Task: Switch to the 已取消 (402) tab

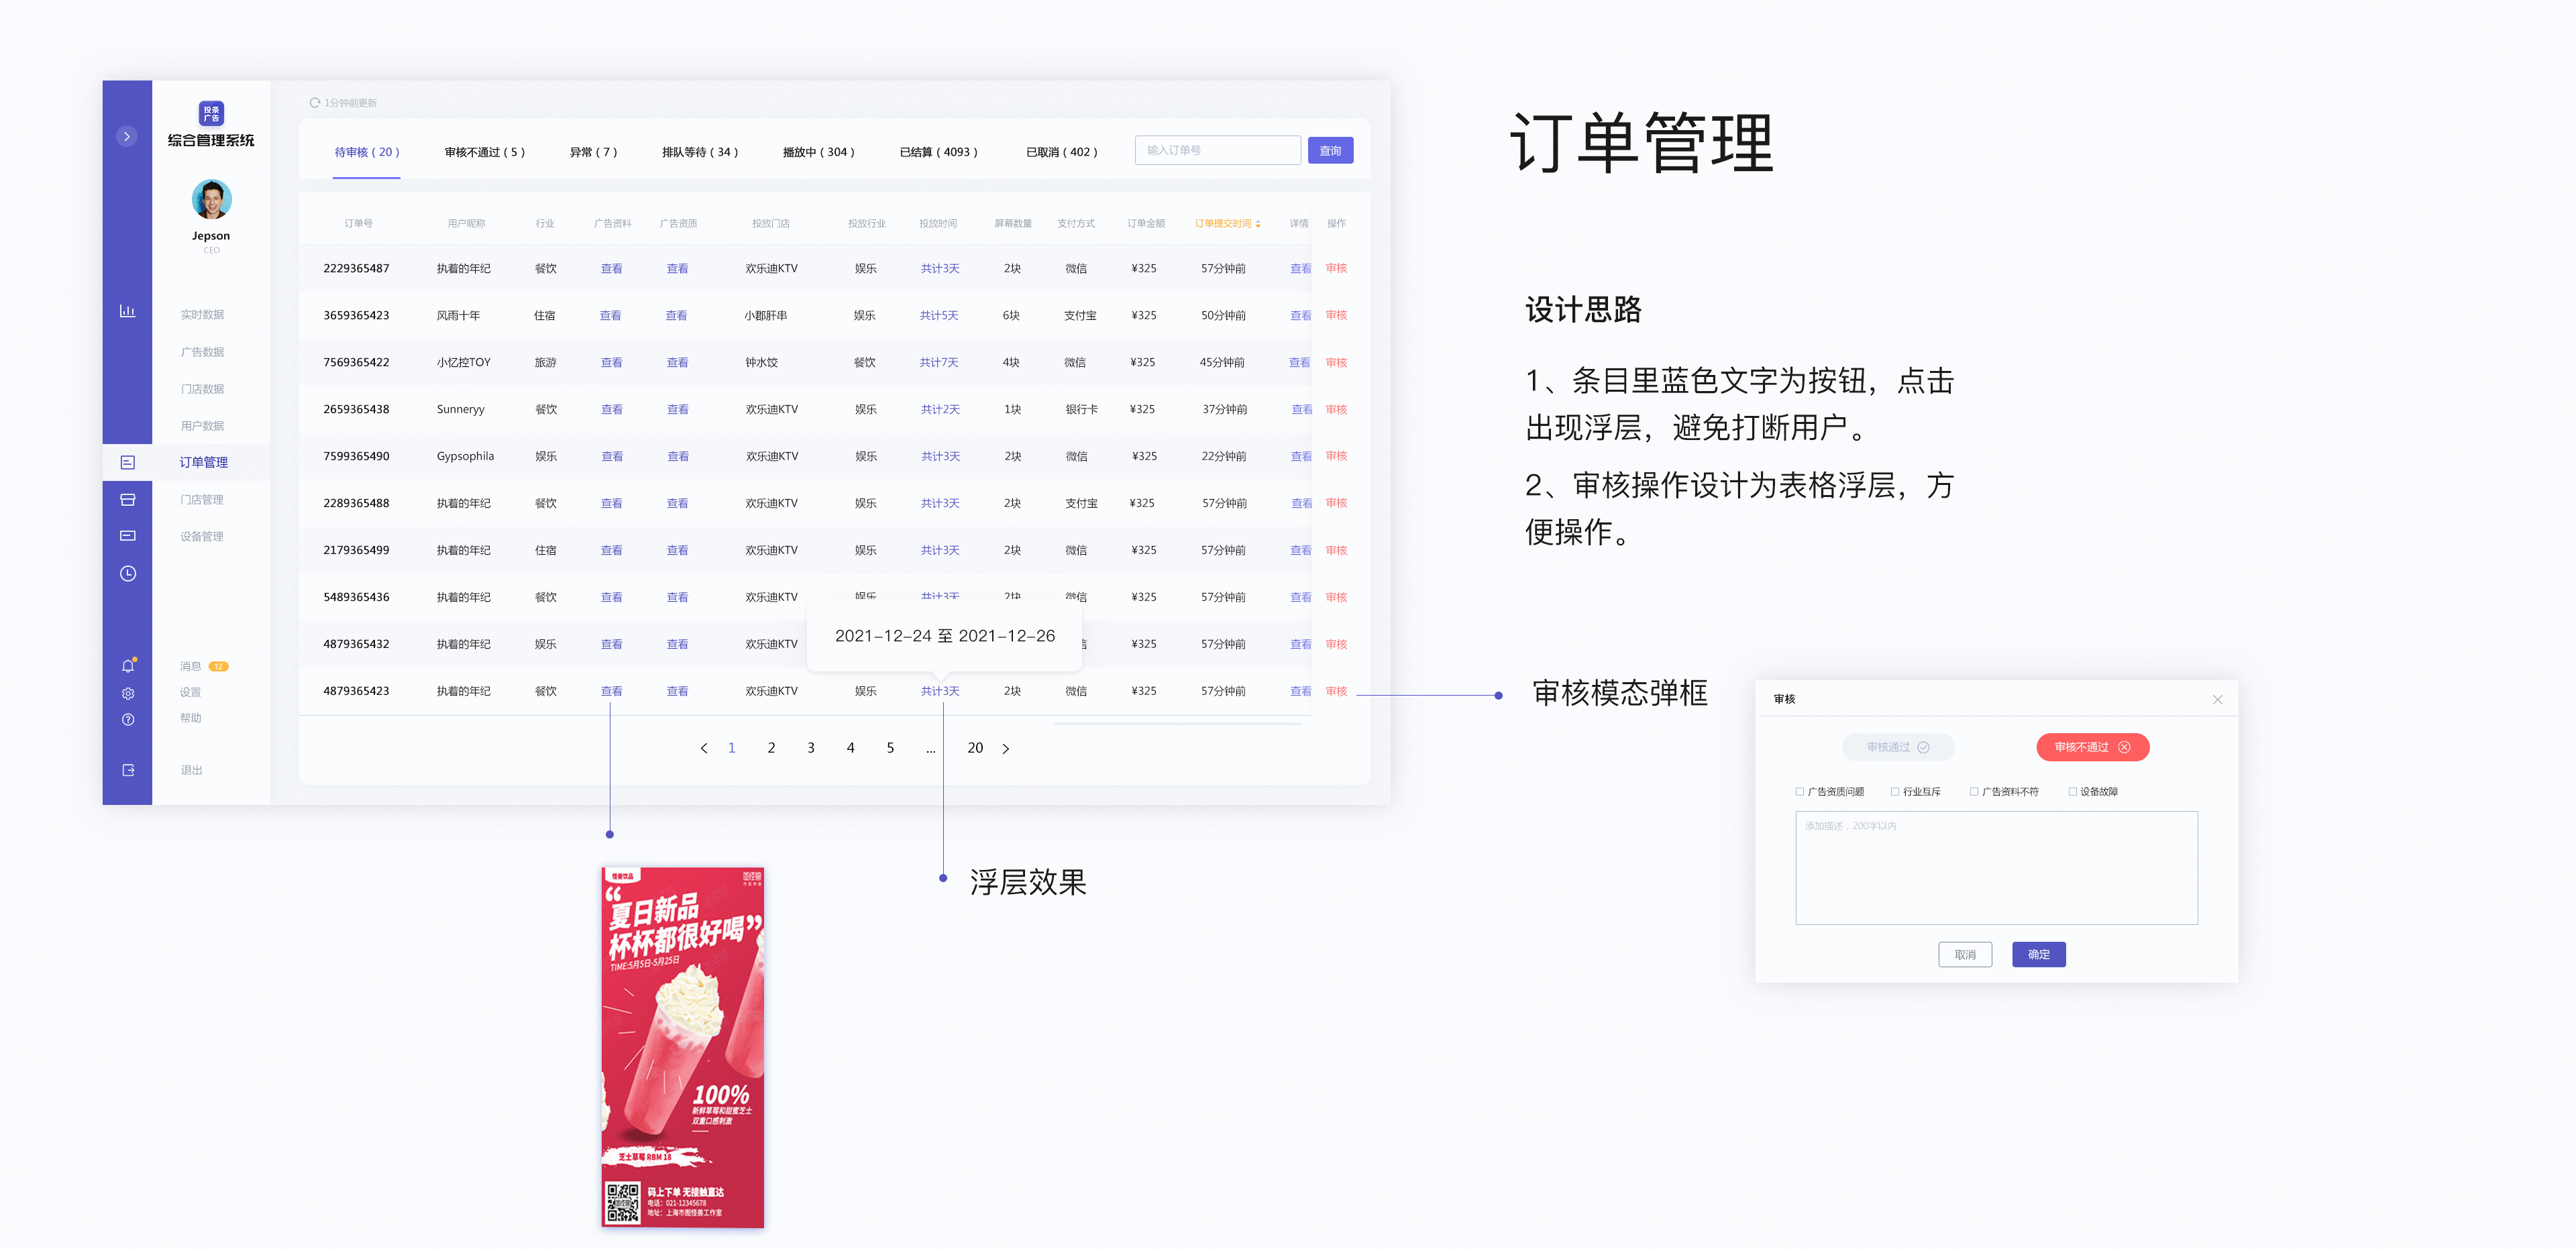Action: (1062, 152)
